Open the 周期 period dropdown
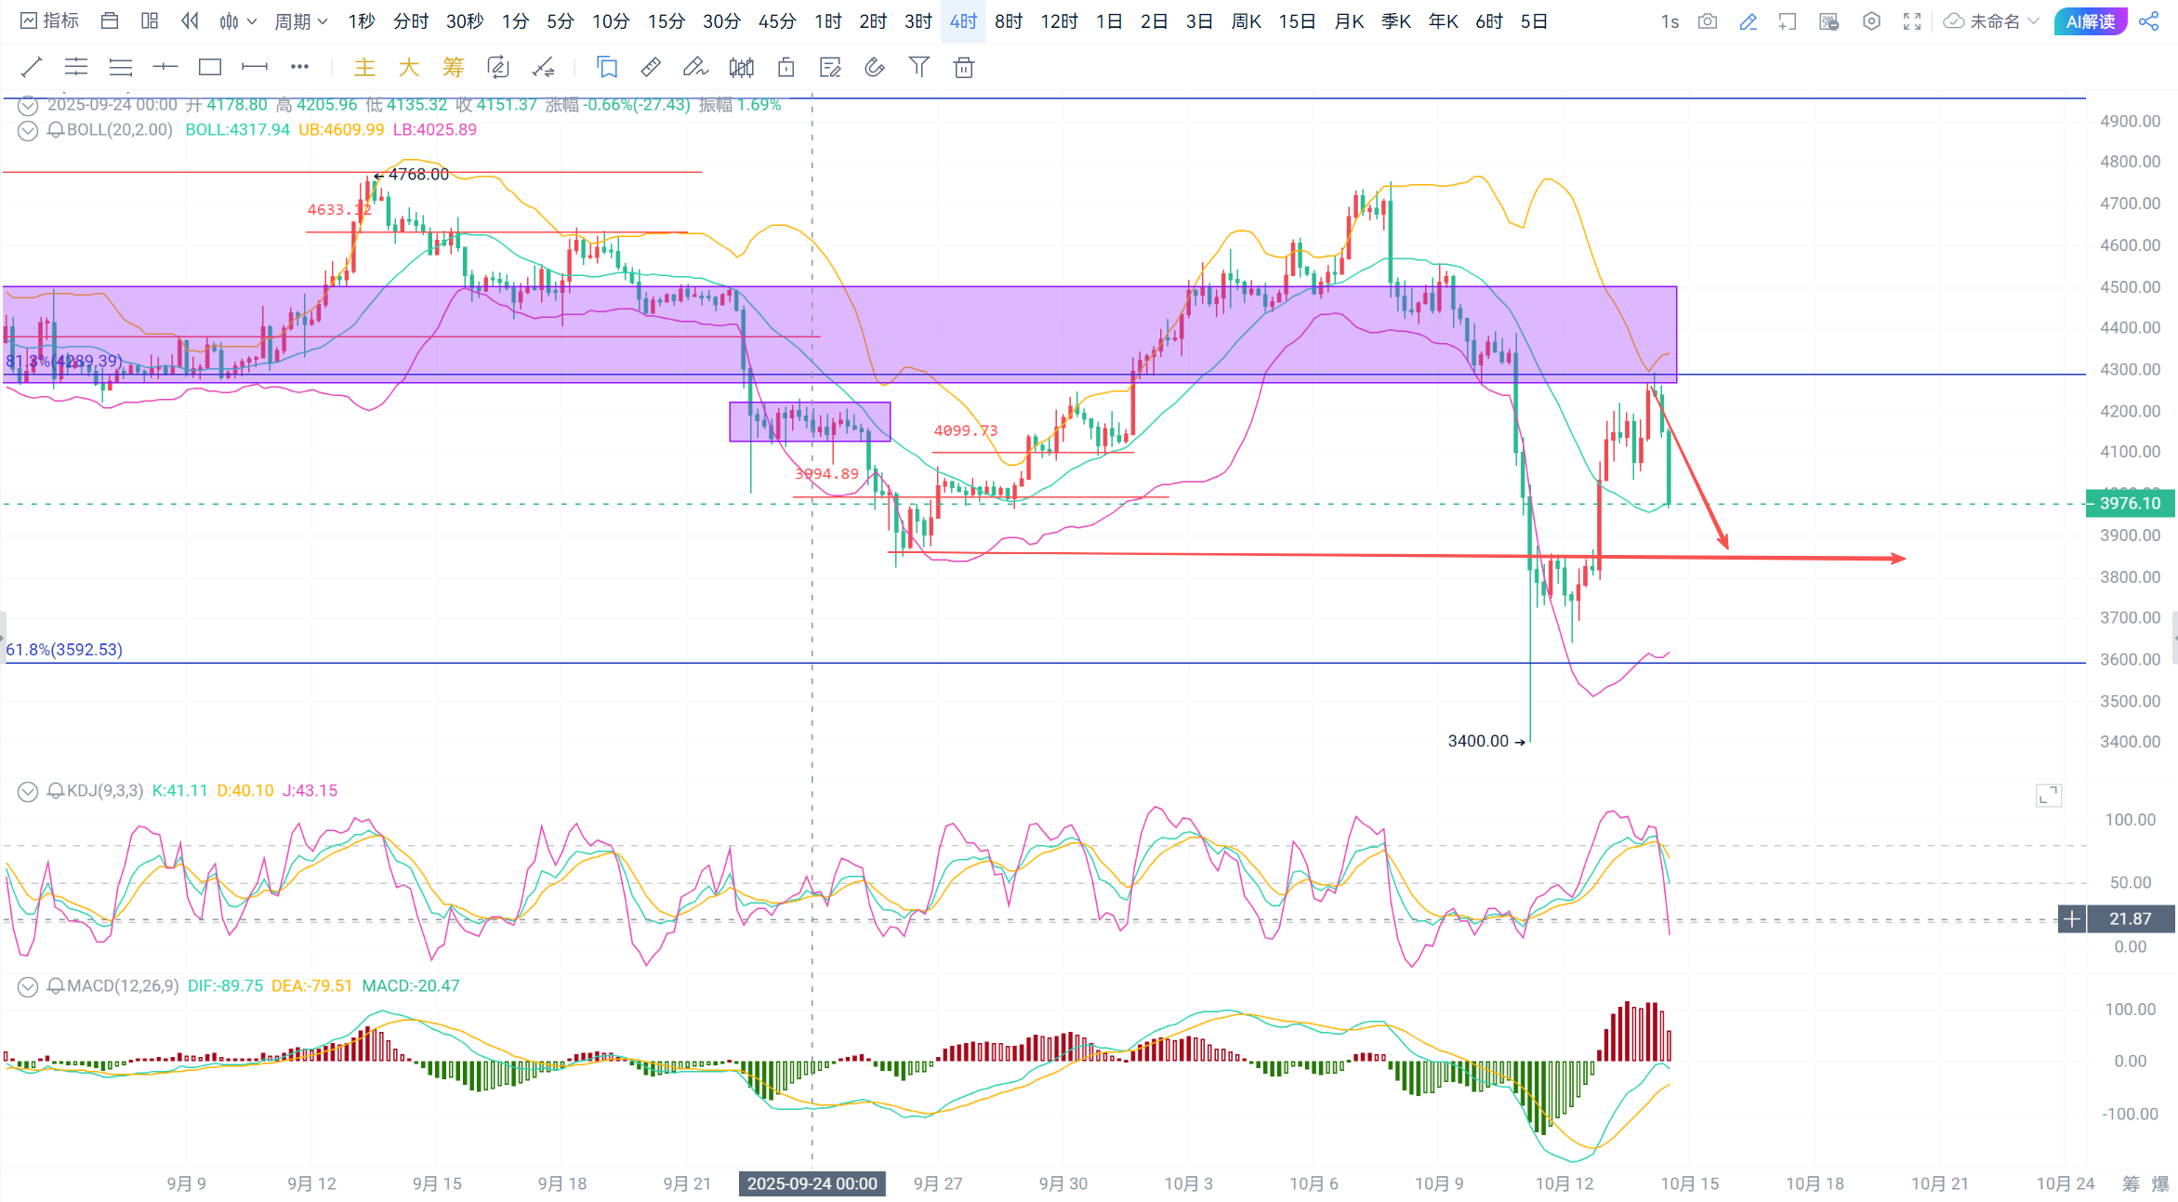 [x=300, y=21]
